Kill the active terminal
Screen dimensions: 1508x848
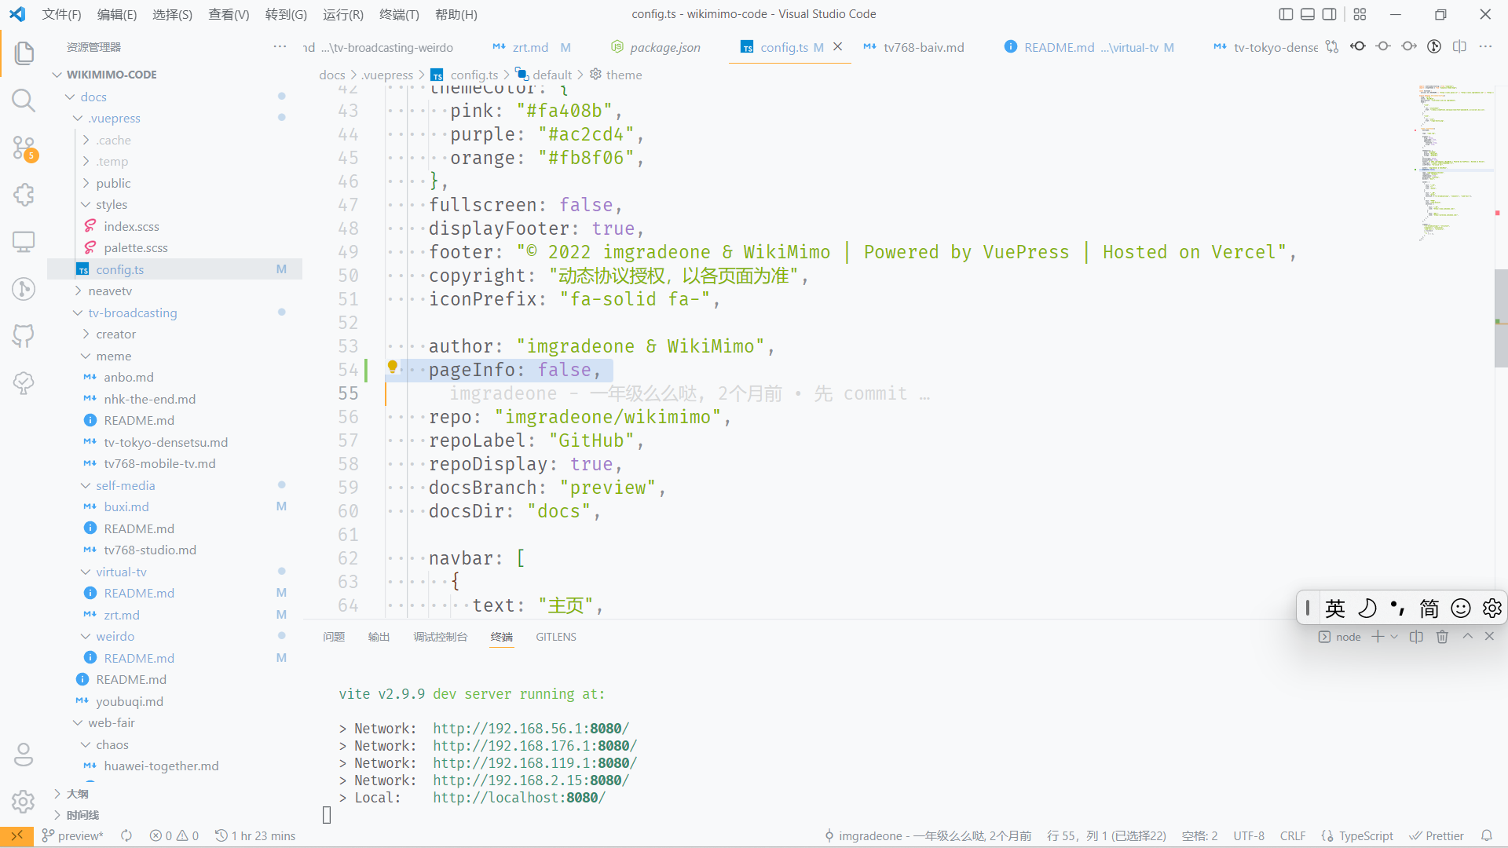point(1443,636)
